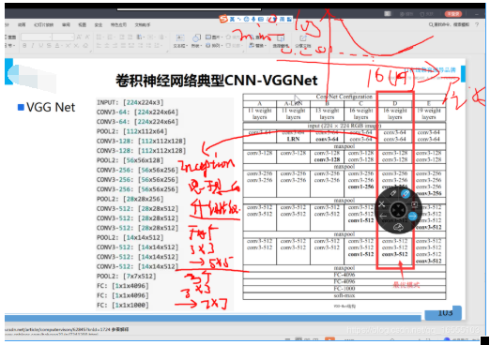490x345 pixels.
Task: Decrease font size with the smaller A
Action: pos(87,37)
